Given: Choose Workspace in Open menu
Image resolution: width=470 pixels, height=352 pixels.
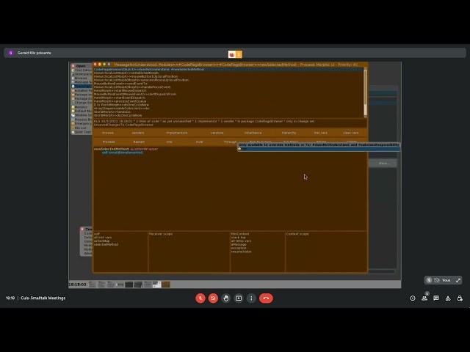Looking at the screenshot, I should click(x=82, y=74).
